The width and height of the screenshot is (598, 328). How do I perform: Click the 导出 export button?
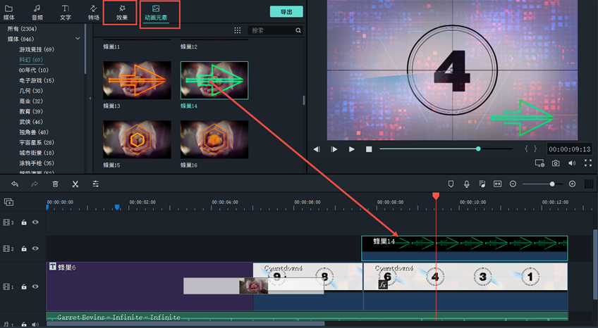coord(286,11)
